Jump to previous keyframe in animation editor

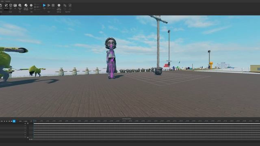coord(2,121)
